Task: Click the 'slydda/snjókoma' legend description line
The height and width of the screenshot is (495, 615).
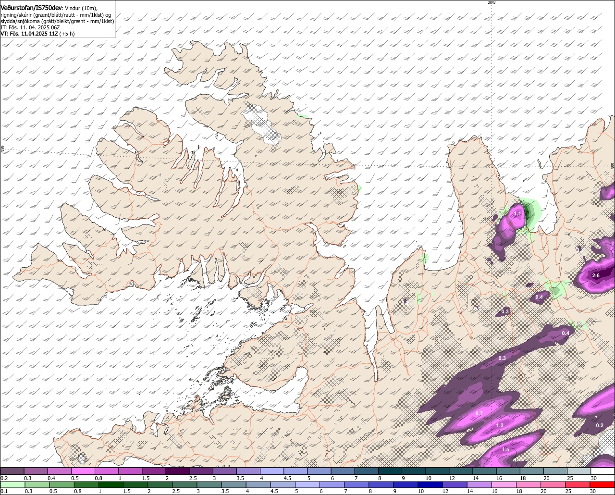Action: pos(57,21)
